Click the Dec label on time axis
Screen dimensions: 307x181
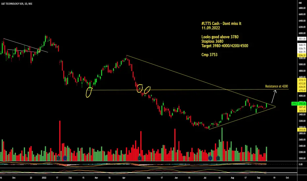coord(14,178)
